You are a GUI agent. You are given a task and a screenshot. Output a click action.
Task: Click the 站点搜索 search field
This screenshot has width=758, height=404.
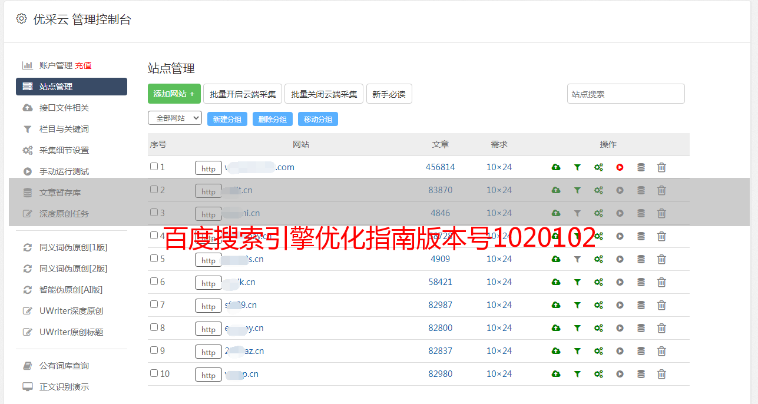pos(625,94)
